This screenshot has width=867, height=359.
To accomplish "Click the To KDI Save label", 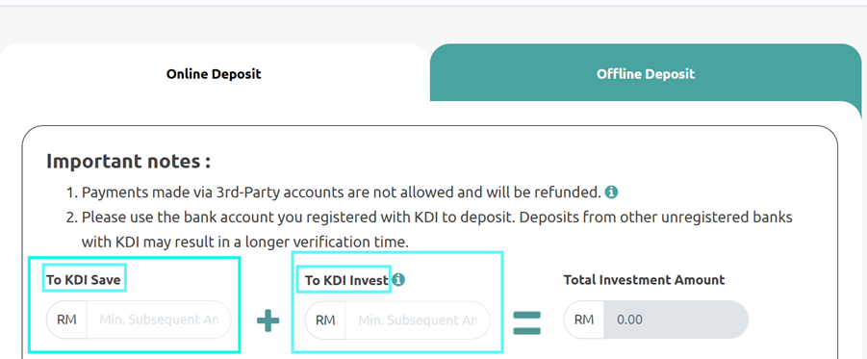I will (x=84, y=280).
